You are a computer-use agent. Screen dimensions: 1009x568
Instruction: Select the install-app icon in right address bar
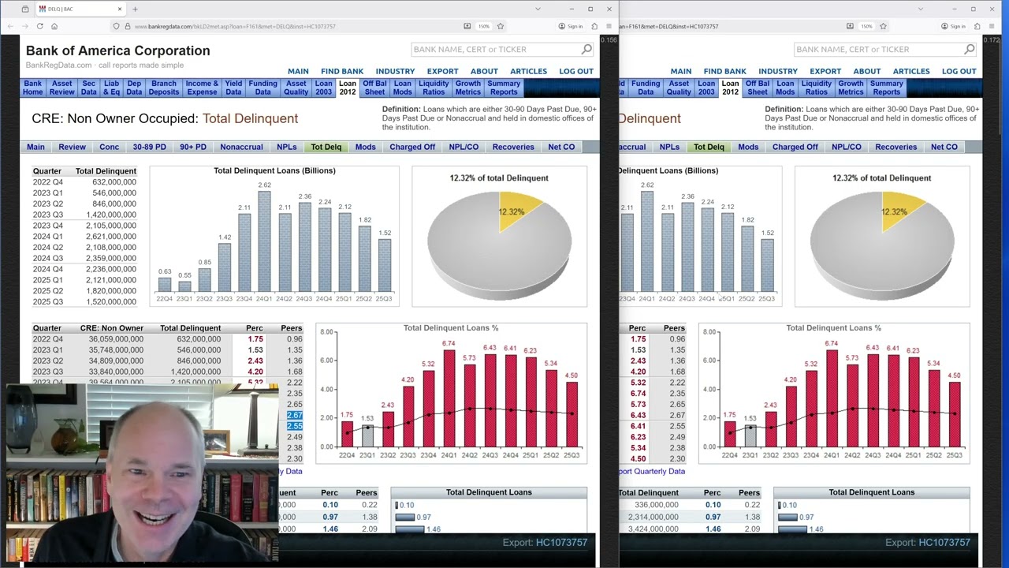[x=850, y=26]
